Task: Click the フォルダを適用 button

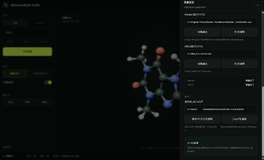Action: (239, 119)
